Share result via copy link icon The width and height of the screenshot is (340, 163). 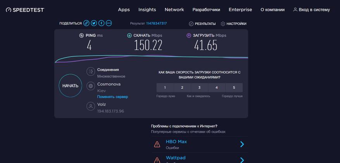pos(86,23)
